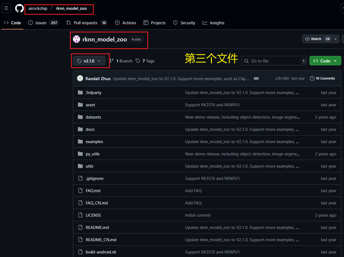Click folder icon beside asset
Screen dimensions: 344x257
pyautogui.click(x=80, y=105)
